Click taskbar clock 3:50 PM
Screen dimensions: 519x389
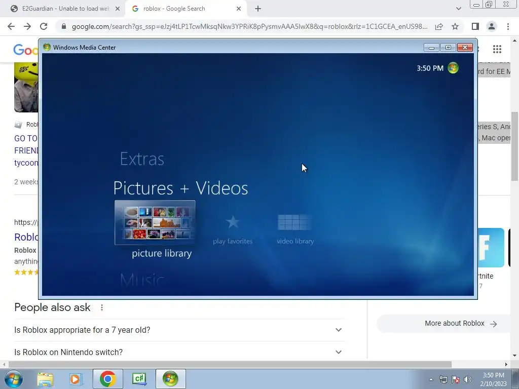(x=493, y=379)
